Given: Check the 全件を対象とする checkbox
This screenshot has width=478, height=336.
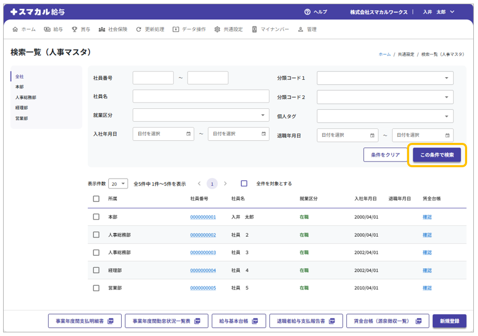Looking at the screenshot, I should [x=244, y=184].
